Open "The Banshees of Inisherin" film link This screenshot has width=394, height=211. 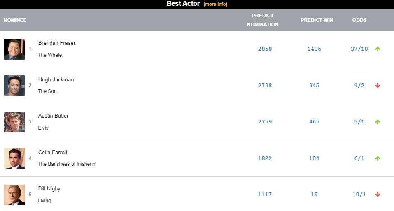67,164
